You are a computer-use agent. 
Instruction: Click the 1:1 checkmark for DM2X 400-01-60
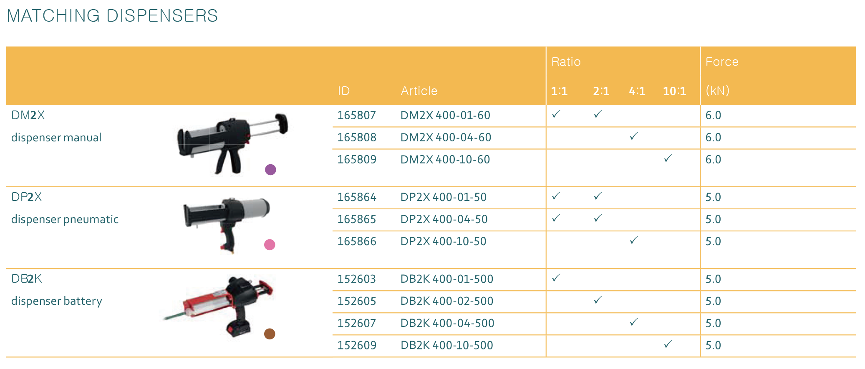coord(556,114)
